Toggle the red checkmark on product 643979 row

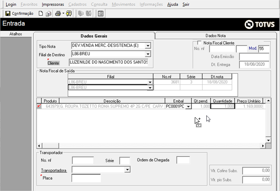39,106
